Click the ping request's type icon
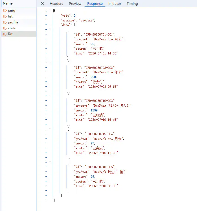Viewport: 197px width, 211px height. coord(5,10)
